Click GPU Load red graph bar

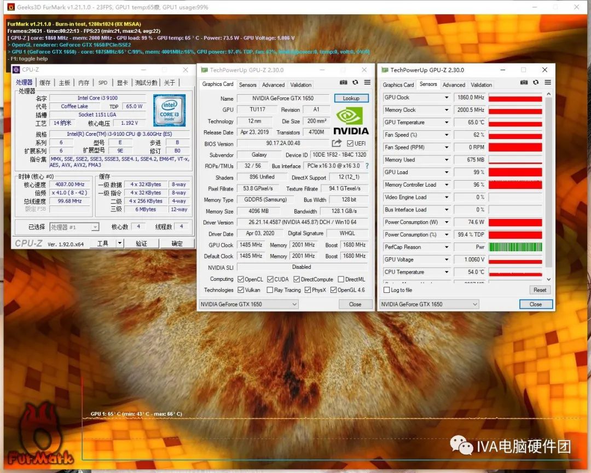coord(515,172)
